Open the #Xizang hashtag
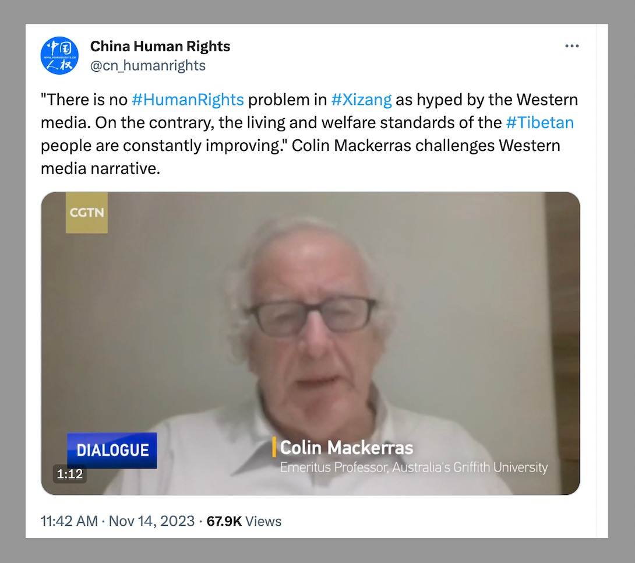Viewport: 635px width, 563px height. 361,100
